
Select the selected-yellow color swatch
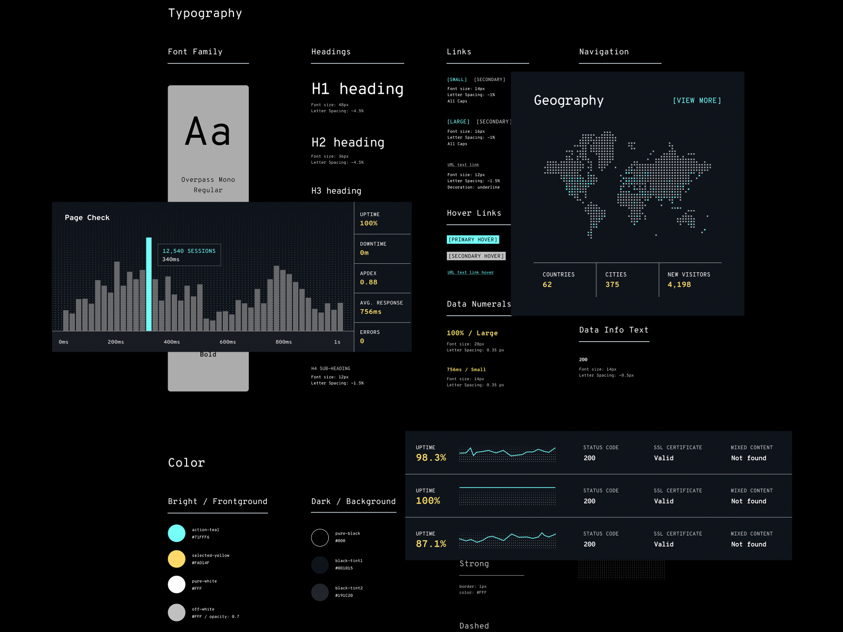[x=177, y=559]
